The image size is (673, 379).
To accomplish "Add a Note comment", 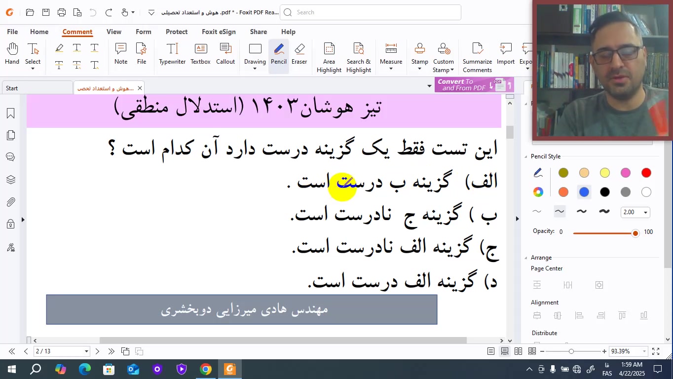I will coord(121,54).
